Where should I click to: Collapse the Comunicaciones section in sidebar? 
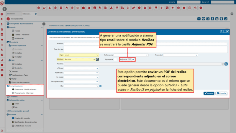point(42,86)
